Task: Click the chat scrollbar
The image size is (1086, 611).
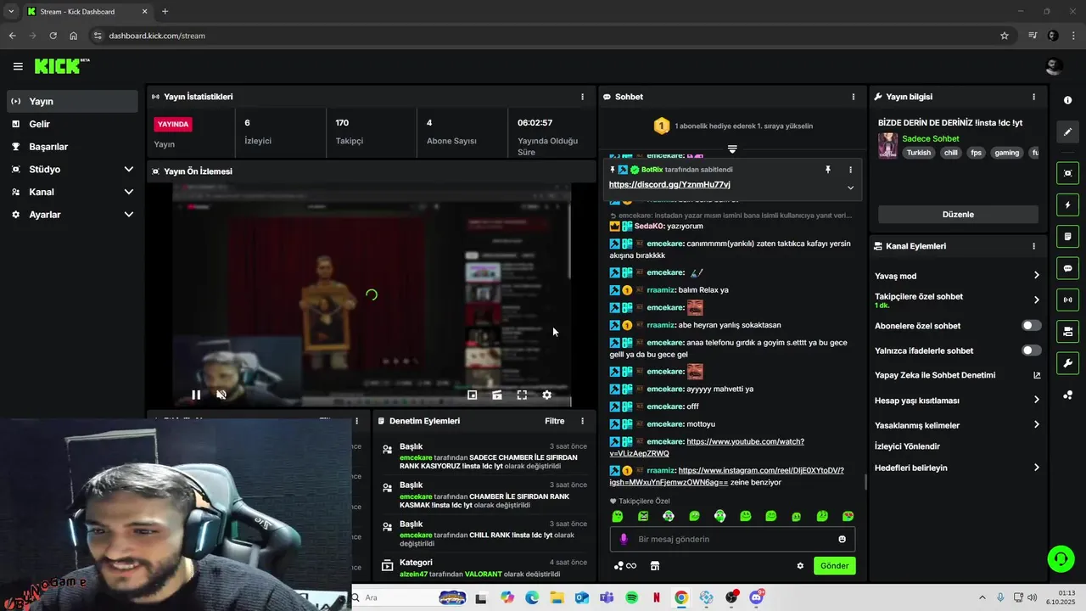Action: [865, 482]
